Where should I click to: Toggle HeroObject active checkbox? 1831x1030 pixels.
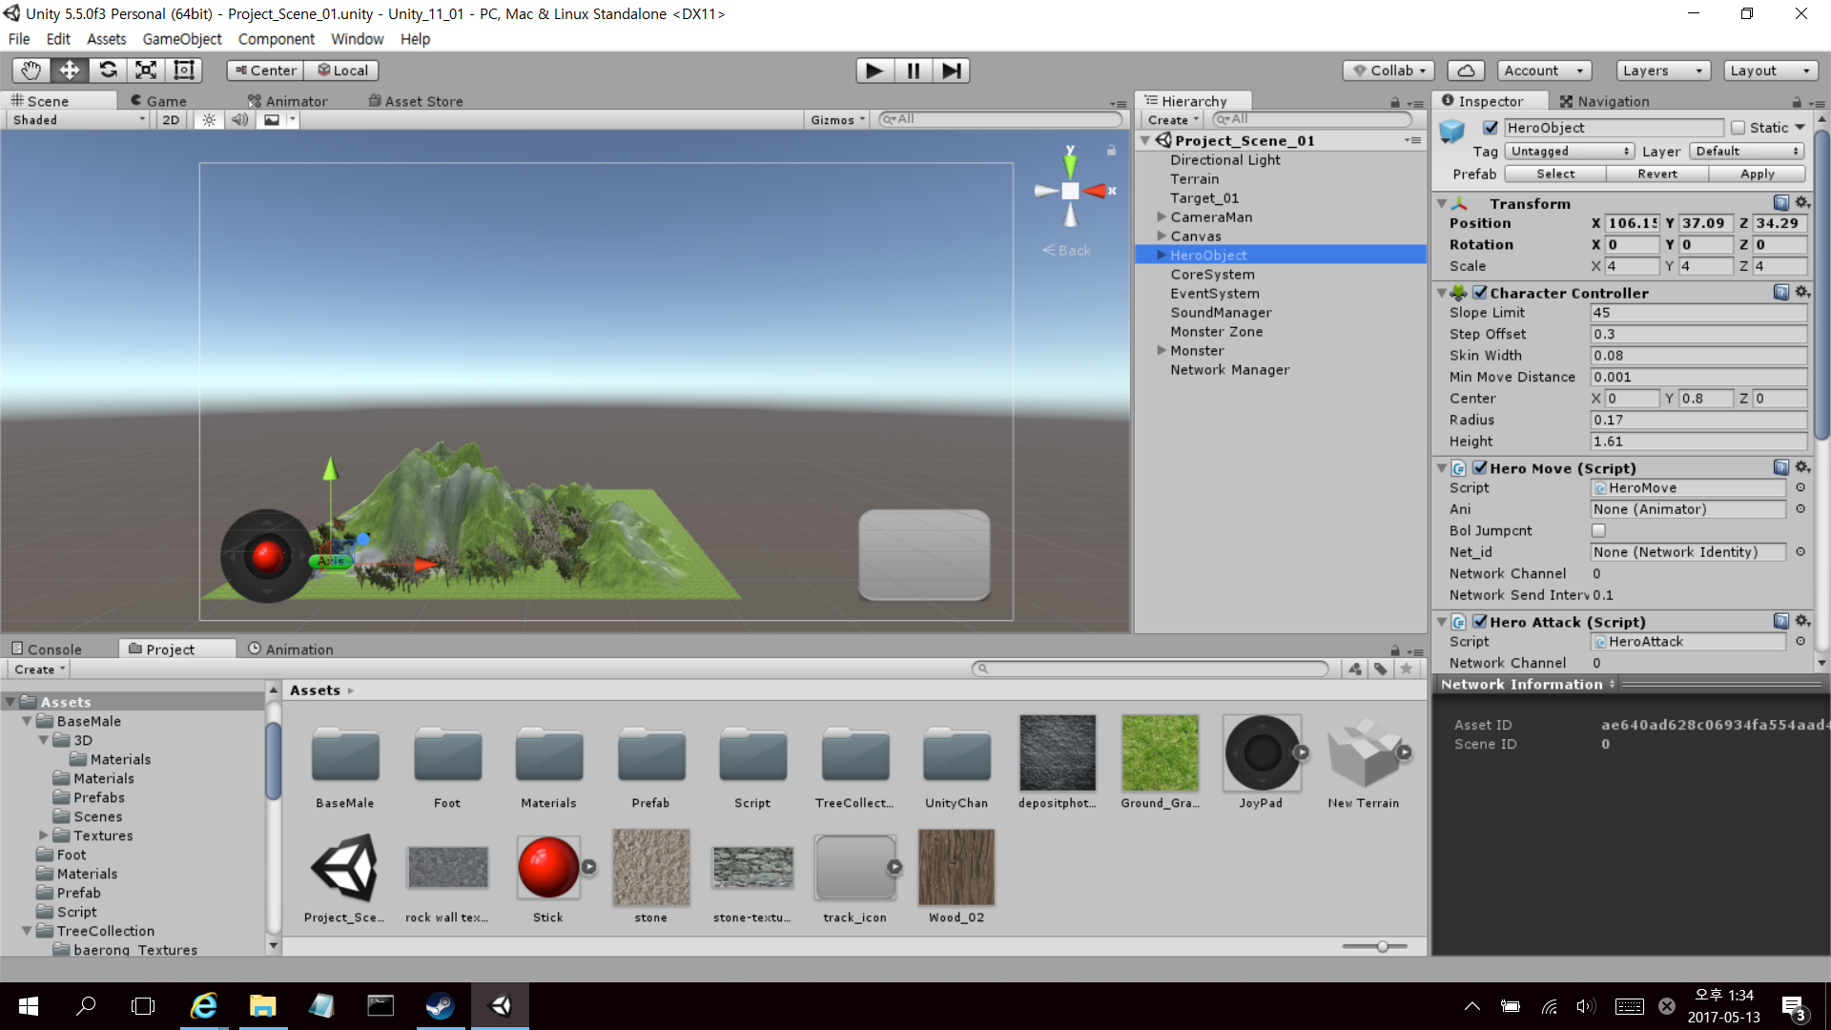1490,128
